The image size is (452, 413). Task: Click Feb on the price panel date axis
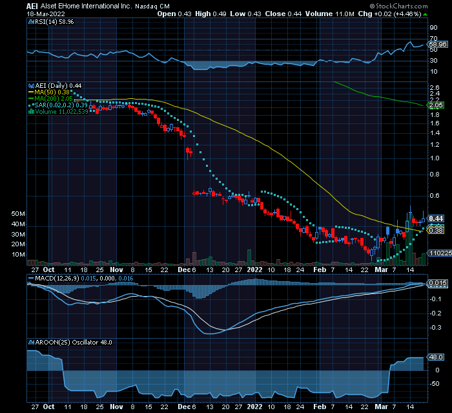click(320, 270)
